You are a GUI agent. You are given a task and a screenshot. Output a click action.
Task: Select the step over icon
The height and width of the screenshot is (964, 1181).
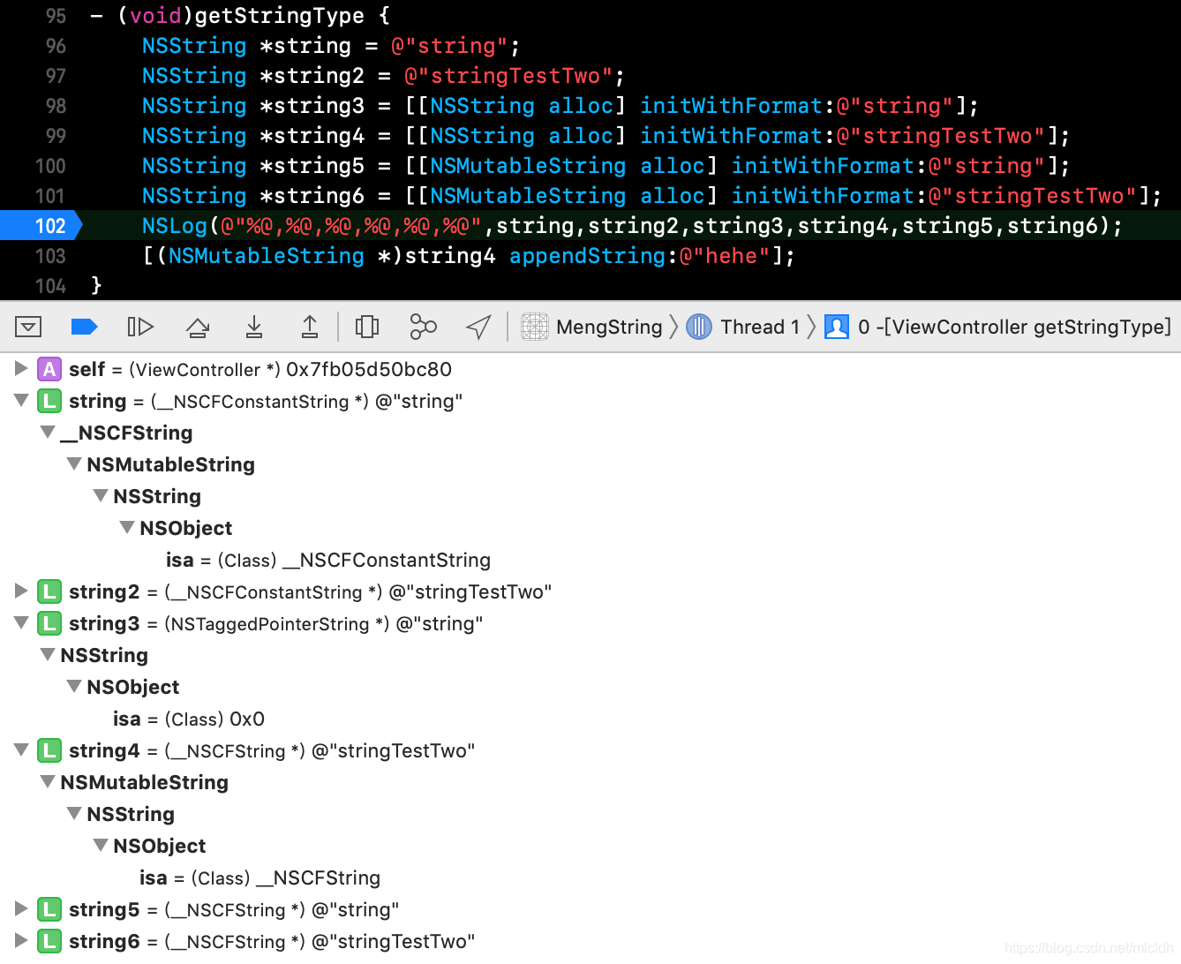197,327
